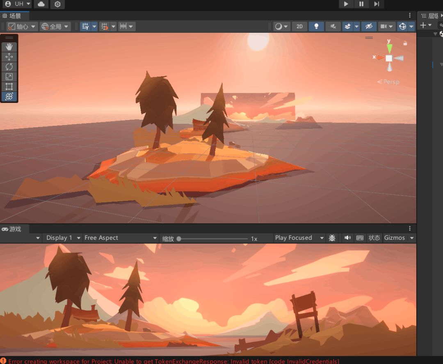The height and width of the screenshot is (364, 443).
Task: Open grid snapping options arrow
Action: [x=113, y=27]
